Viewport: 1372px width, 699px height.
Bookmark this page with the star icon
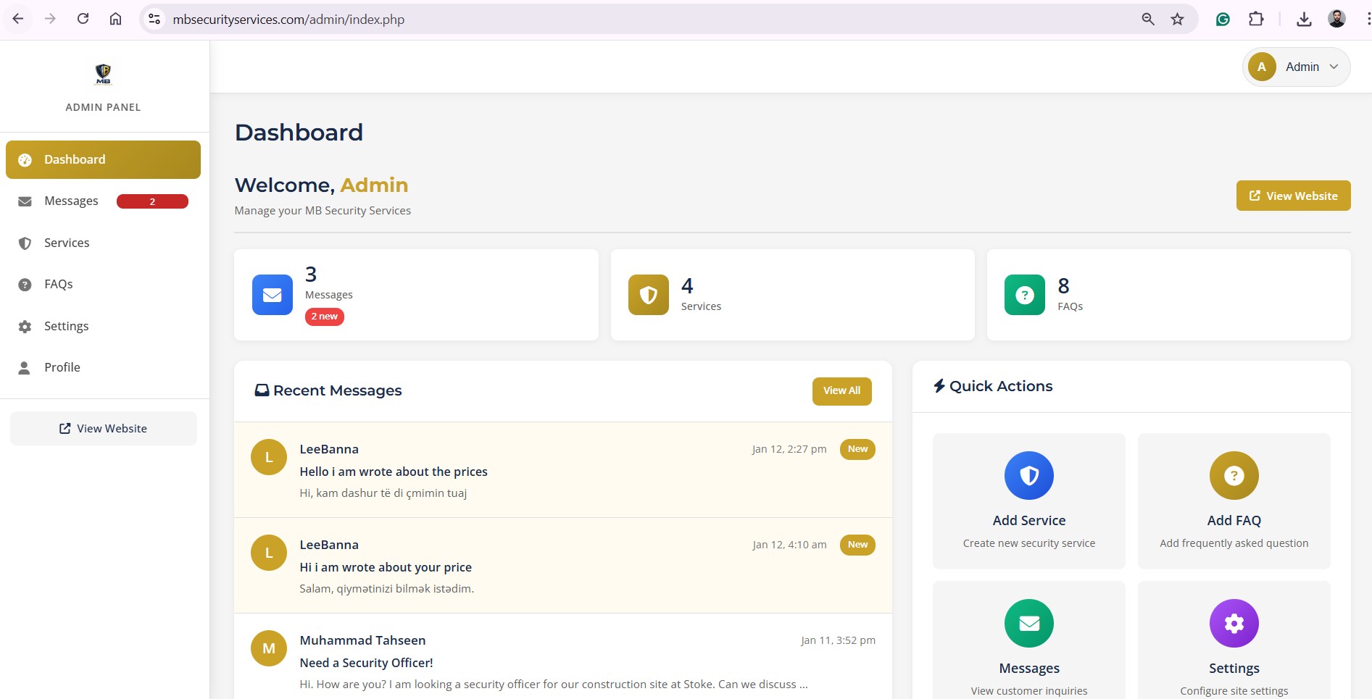pyautogui.click(x=1177, y=20)
